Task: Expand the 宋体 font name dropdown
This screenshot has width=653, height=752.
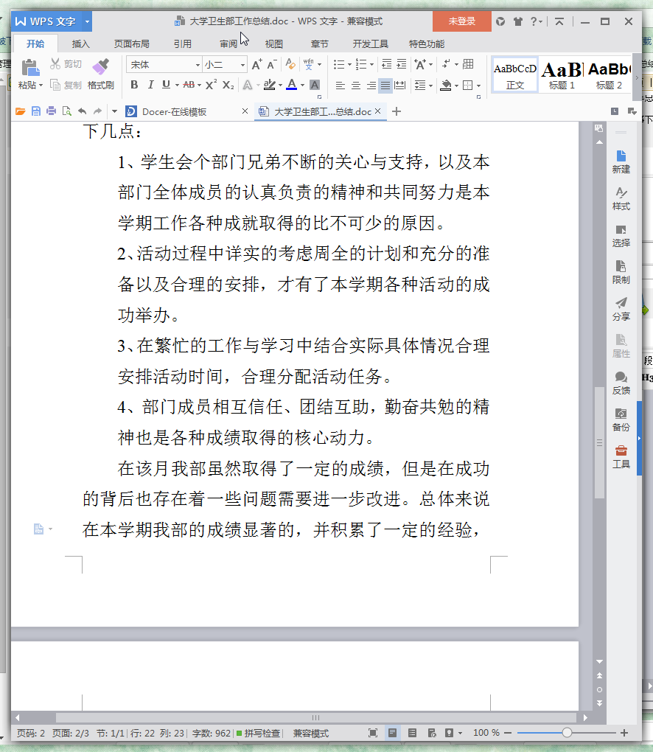Action: tap(198, 65)
